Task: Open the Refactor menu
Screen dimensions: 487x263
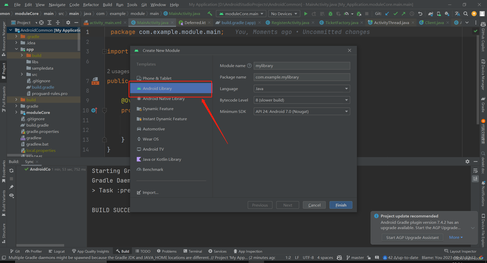Action: click(x=91, y=5)
